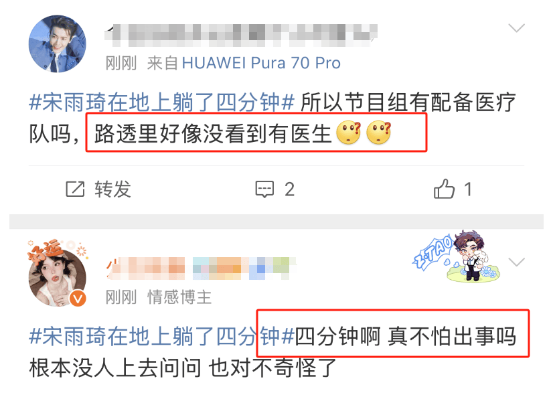This screenshot has height=399, width=555.
Task: Click the second puzzled face emoji
Action: [379, 133]
